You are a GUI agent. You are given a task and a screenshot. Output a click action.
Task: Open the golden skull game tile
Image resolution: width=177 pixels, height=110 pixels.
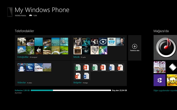[172, 80]
